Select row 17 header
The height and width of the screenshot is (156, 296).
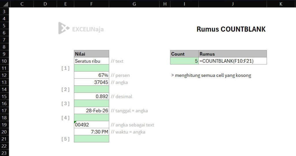coord(4,111)
